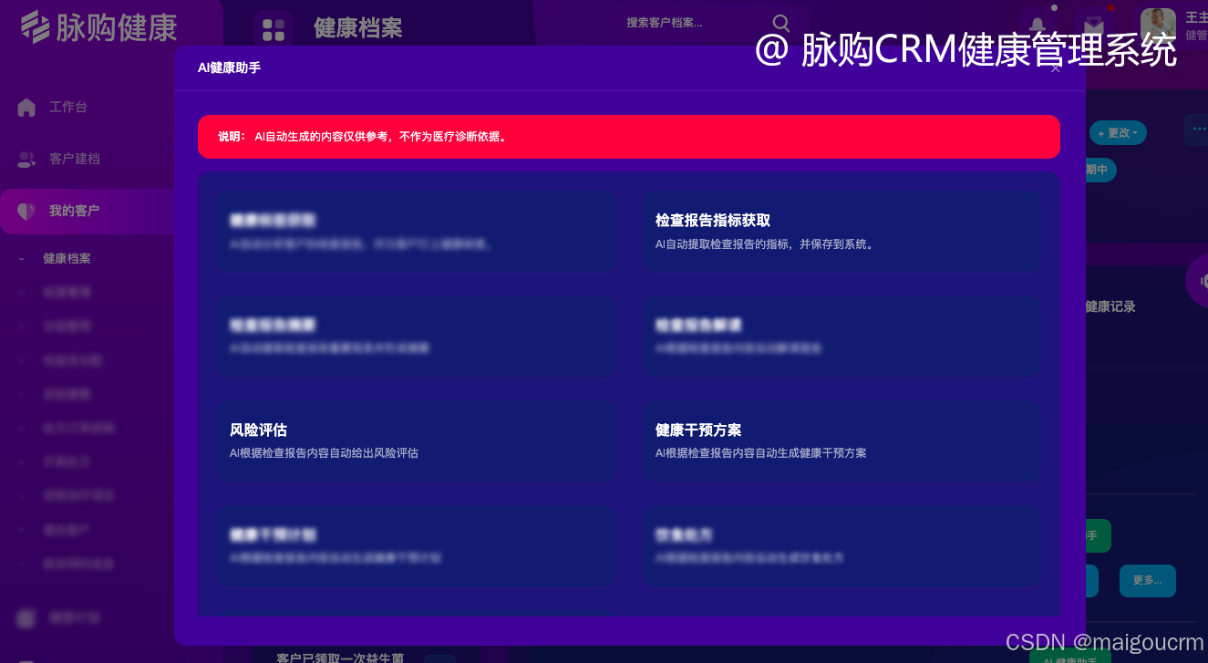This screenshot has width=1208, height=663.
Task: Select the 健康档案 submenu item
Action: click(x=67, y=258)
